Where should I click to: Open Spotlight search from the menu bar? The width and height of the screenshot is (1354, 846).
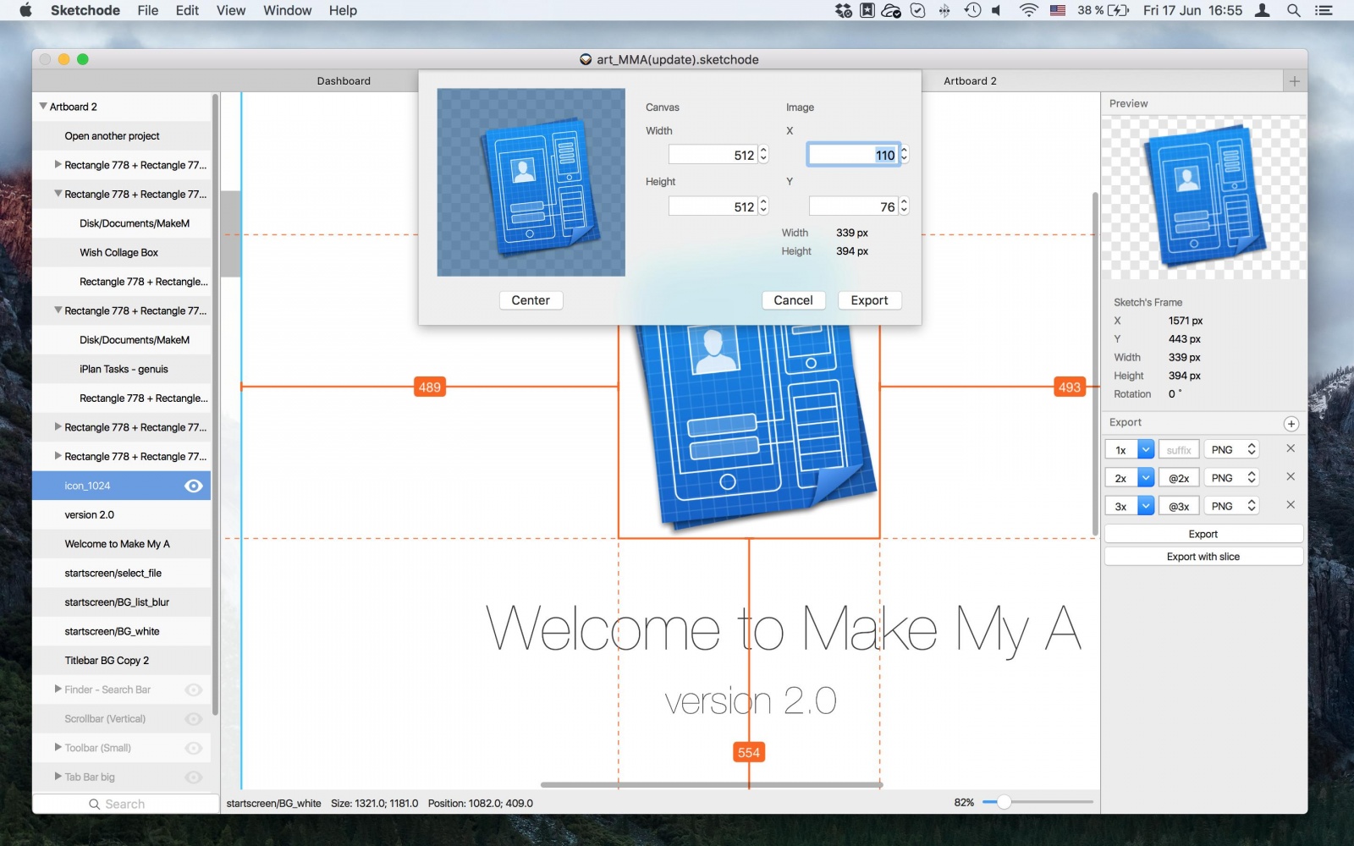pyautogui.click(x=1294, y=10)
